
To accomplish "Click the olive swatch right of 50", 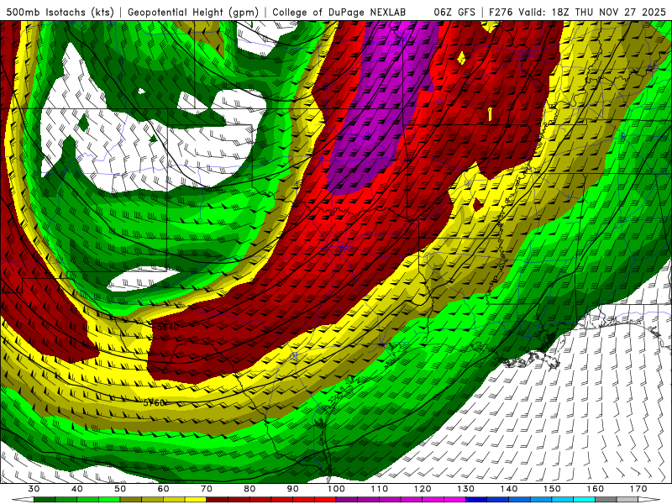I will coord(131,500).
